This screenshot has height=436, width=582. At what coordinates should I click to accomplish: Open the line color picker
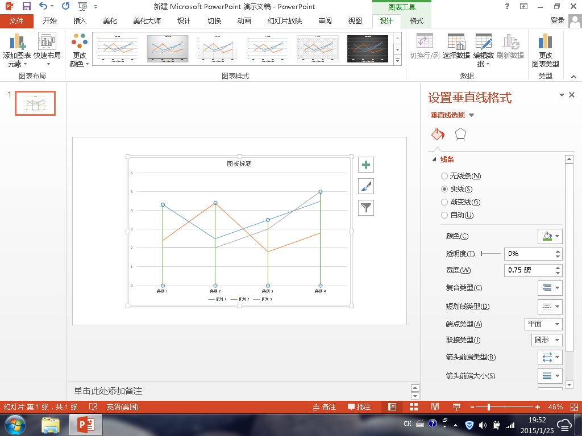[550, 236]
